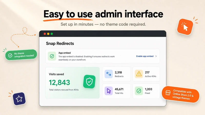Click the orange cursor click icon badge
Screen dimensions: 205x115
185,27
